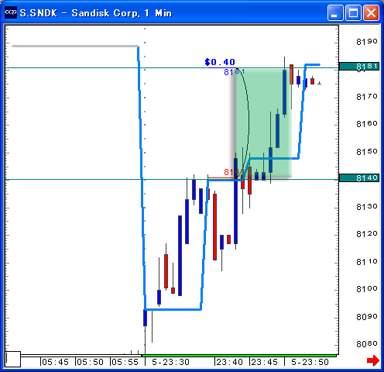
Task: Minimize the Sandisk chart window
Action: tap(335, 12)
